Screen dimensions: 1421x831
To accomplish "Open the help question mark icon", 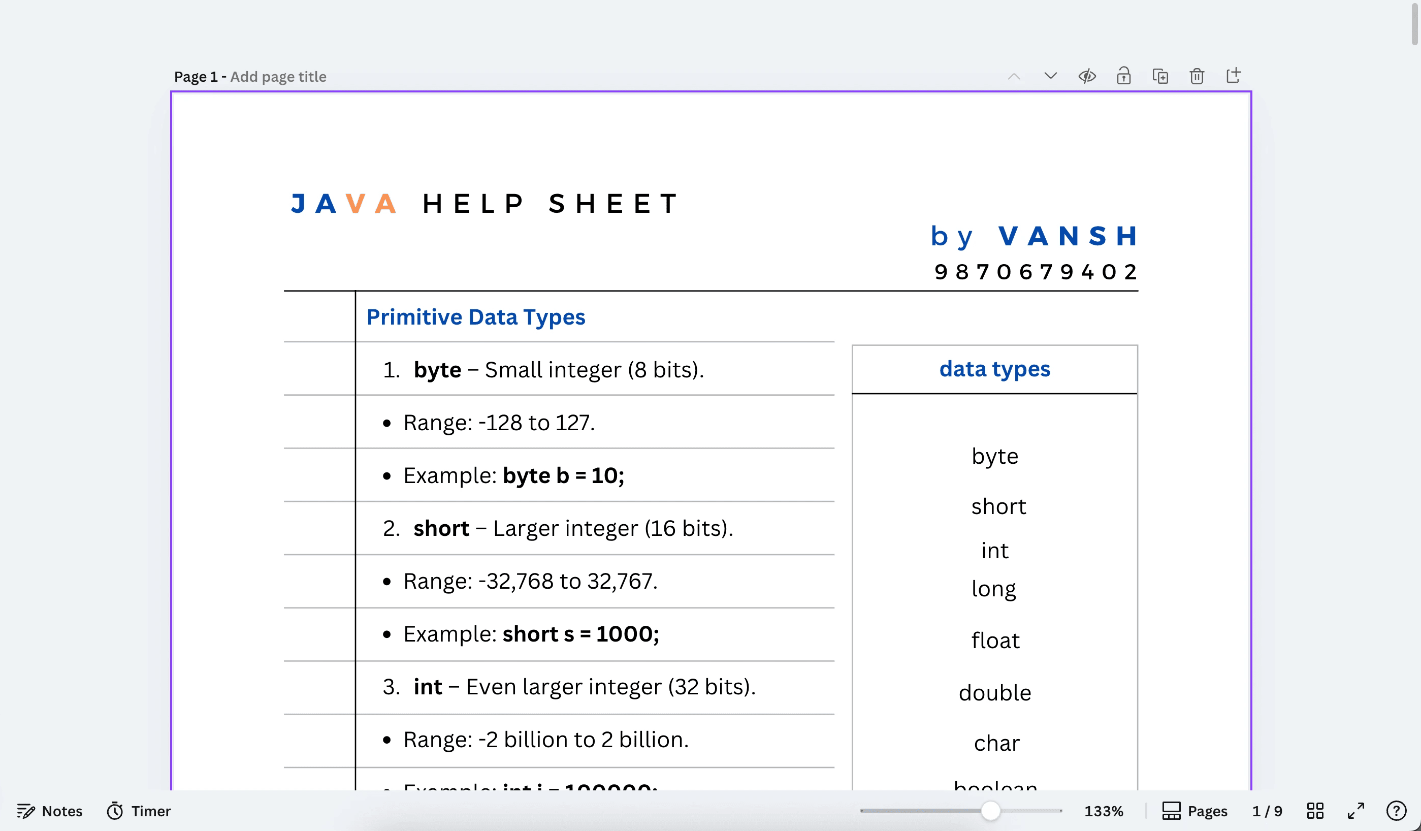I will (1396, 811).
